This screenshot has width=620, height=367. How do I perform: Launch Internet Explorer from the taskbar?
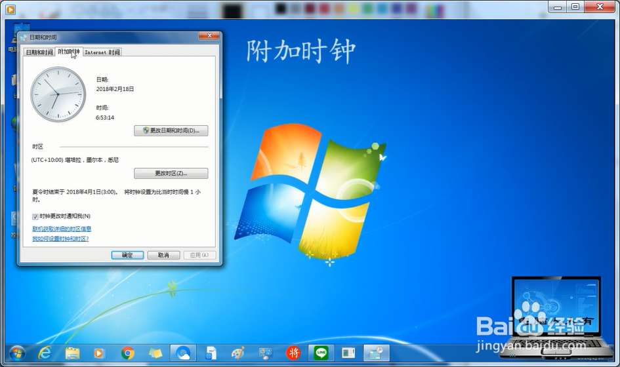coord(45,353)
